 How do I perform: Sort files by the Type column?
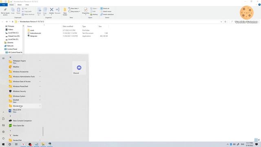[84, 26]
